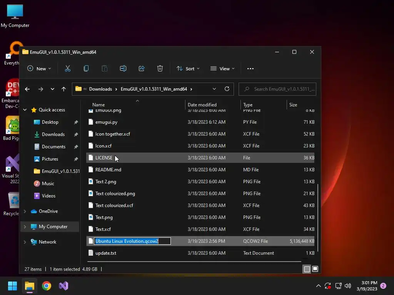Select the Icon together.xcf file
The height and width of the screenshot is (295, 394).
tap(200, 134)
